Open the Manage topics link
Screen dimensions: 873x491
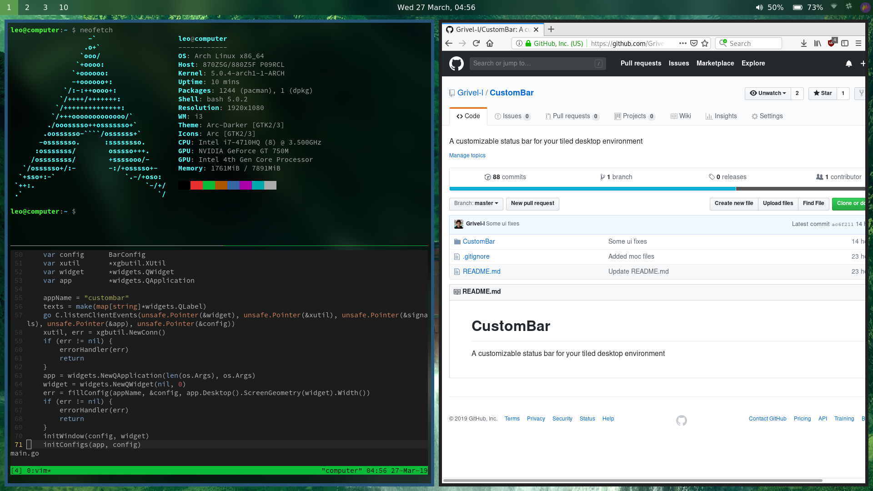coord(467,155)
